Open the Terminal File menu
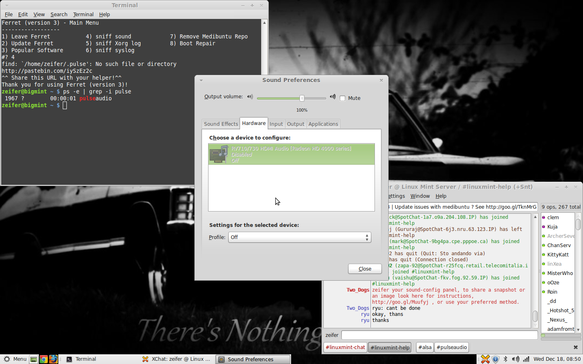The height and width of the screenshot is (364, 583). [x=9, y=14]
